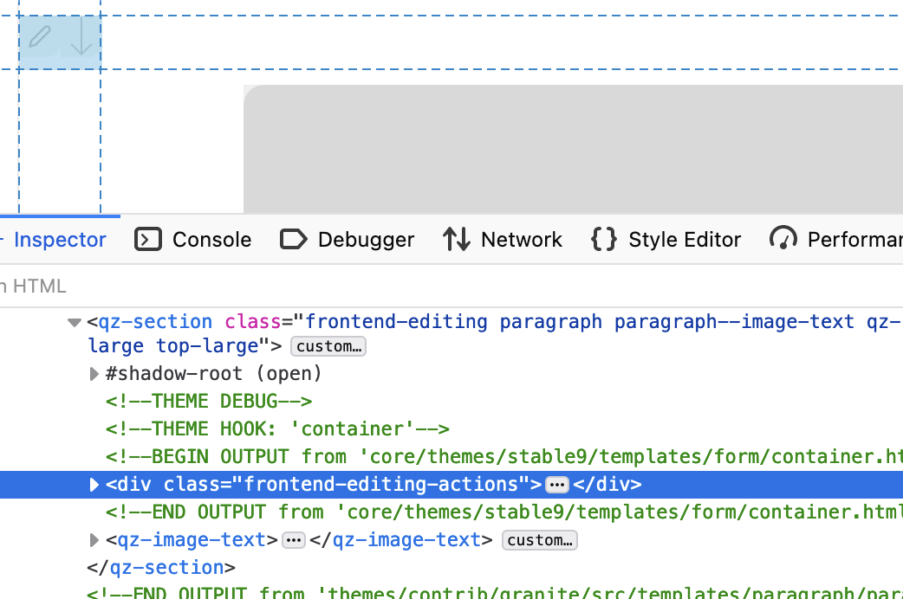903x599 pixels.
Task: Switch to the Performance tab
Action: 836,240
